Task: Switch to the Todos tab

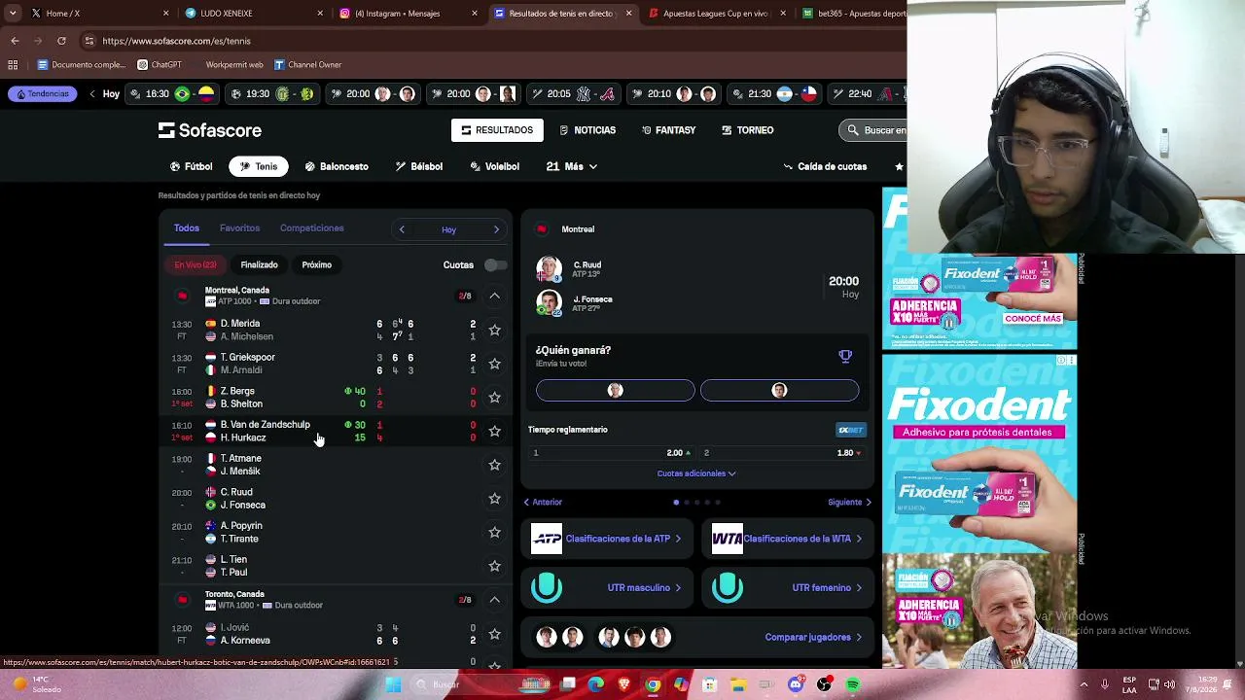Action: coord(187,228)
